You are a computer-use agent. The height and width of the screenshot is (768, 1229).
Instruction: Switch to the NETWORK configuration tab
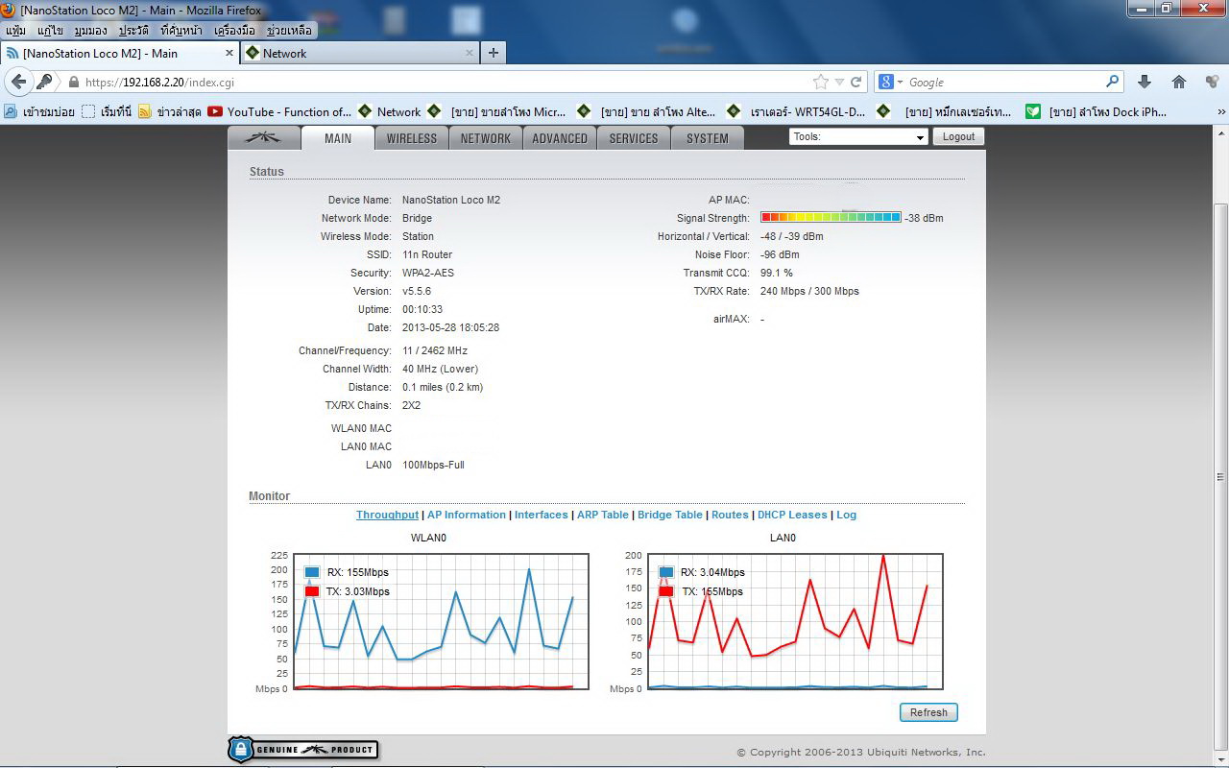tap(486, 138)
